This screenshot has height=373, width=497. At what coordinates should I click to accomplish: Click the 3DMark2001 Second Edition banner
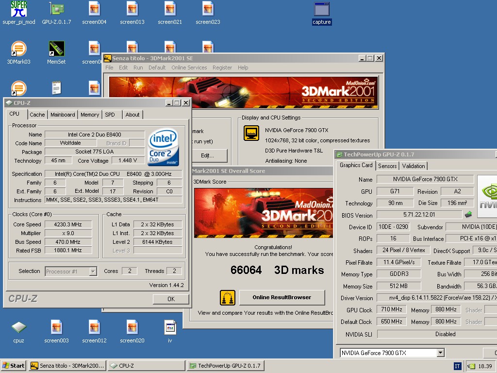244,93
